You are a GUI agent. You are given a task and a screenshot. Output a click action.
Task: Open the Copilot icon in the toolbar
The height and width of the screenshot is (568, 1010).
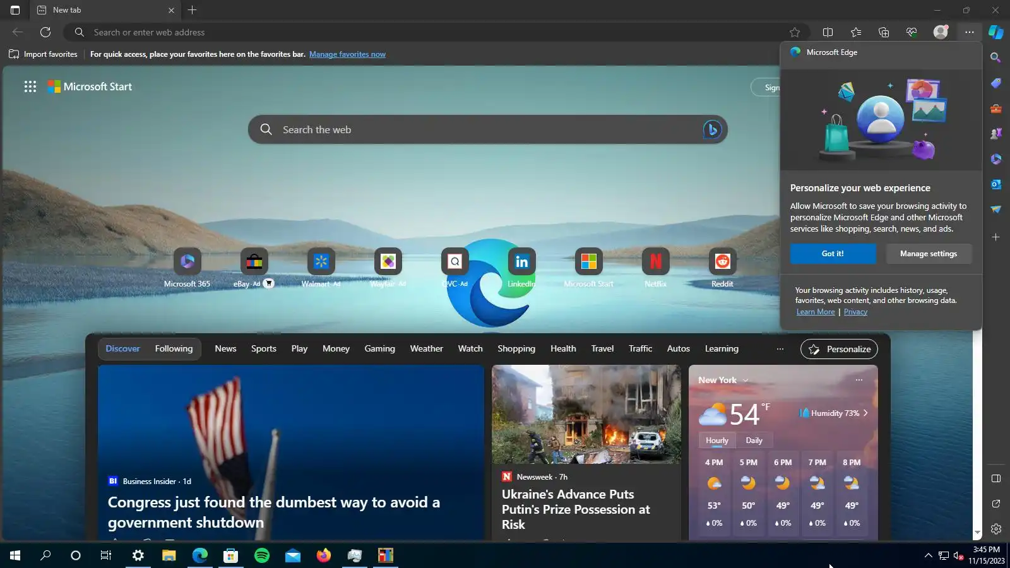pyautogui.click(x=996, y=32)
